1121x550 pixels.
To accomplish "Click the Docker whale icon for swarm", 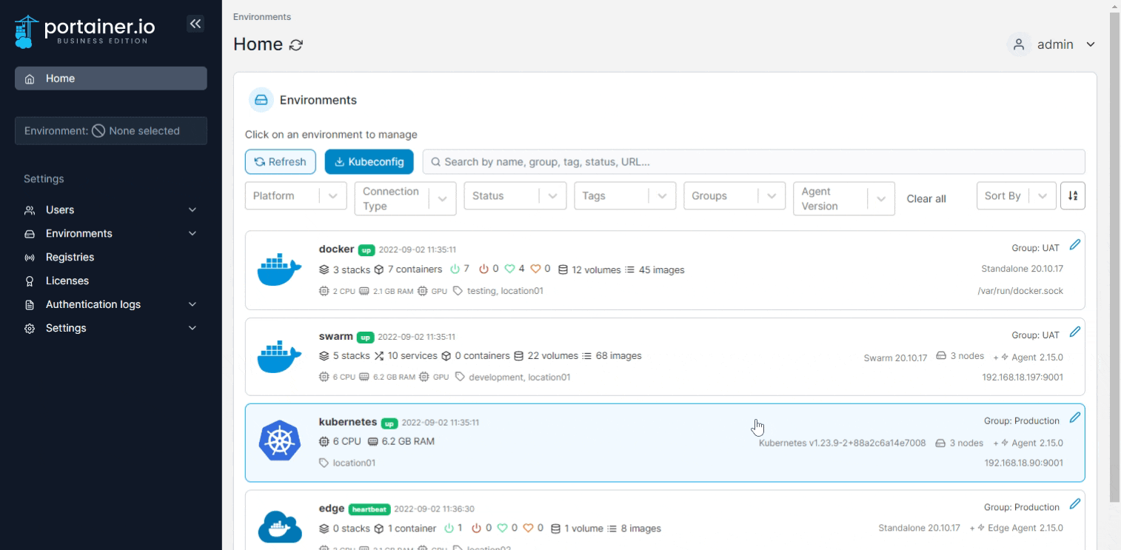I will click(x=279, y=357).
